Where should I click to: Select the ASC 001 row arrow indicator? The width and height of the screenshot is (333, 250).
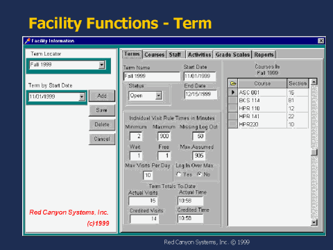[x=233, y=92]
